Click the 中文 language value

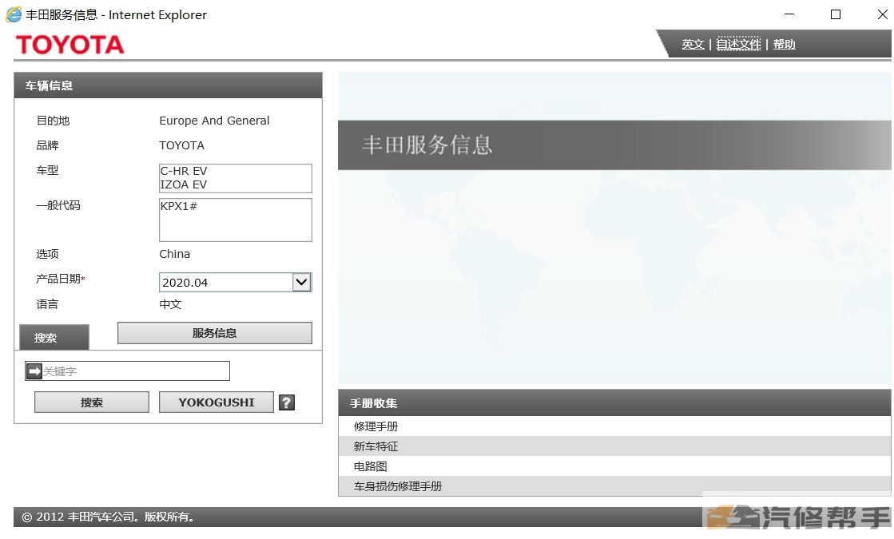click(x=170, y=304)
